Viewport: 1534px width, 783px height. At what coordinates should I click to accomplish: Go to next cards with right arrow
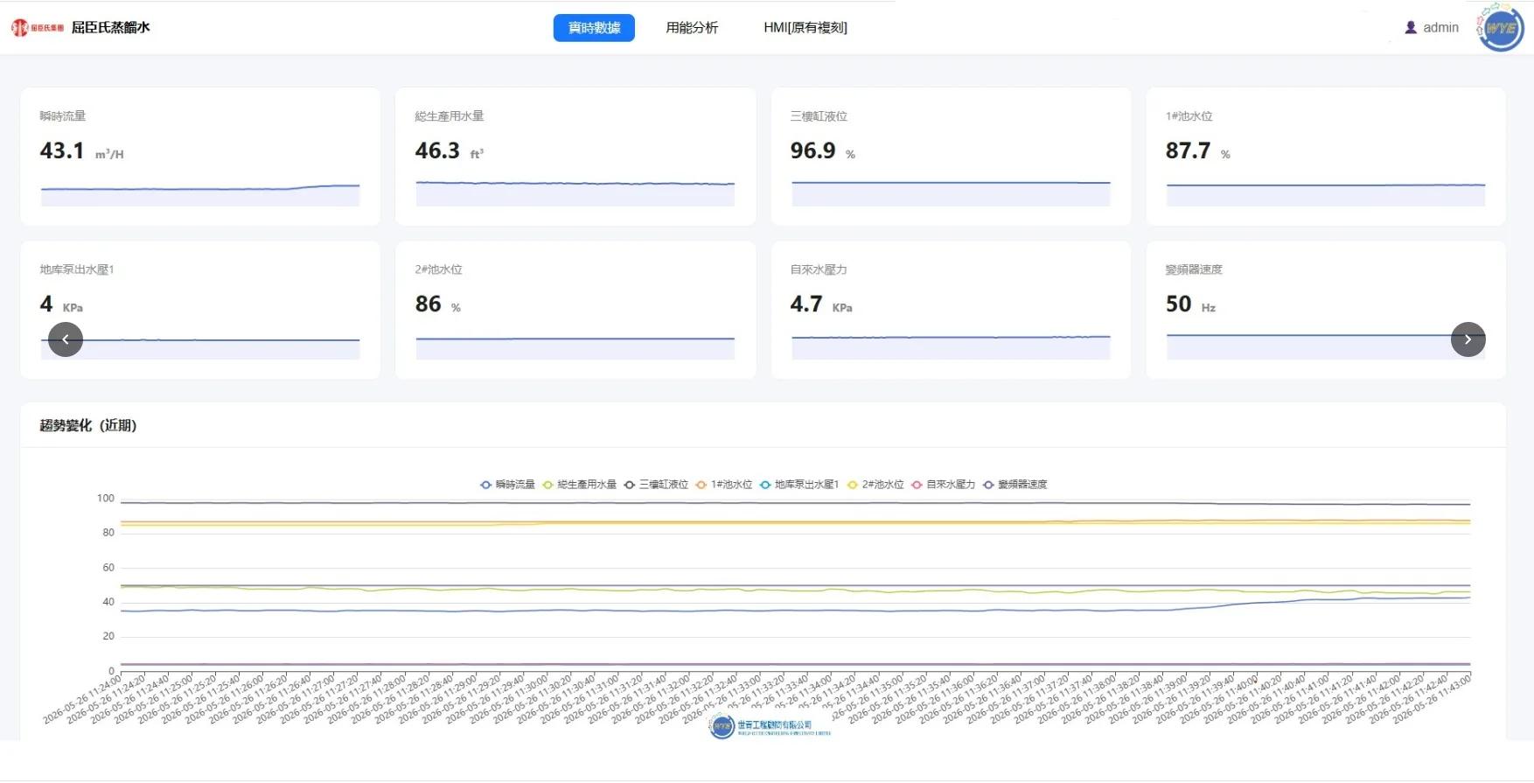1468,339
